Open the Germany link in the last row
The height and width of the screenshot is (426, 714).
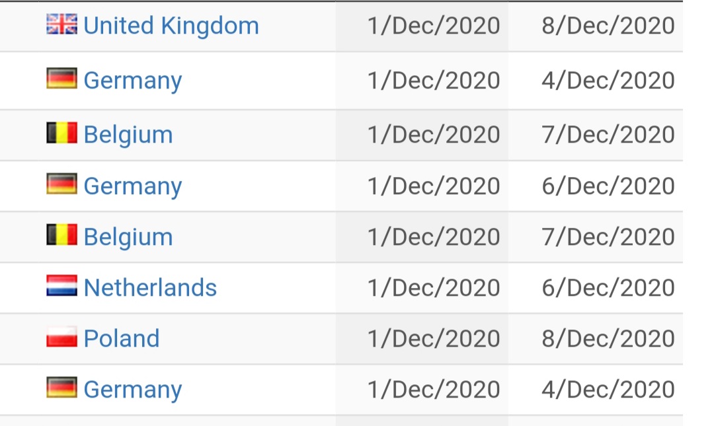click(133, 390)
